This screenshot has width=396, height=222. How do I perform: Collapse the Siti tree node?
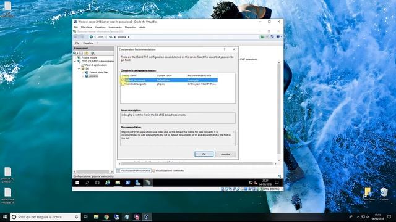click(79, 68)
